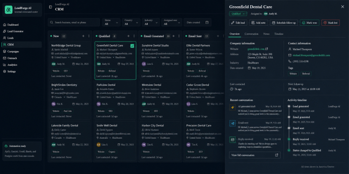349x174 pixels.
Task: Open the Parkview Dental card
Action: tap(115, 100)
